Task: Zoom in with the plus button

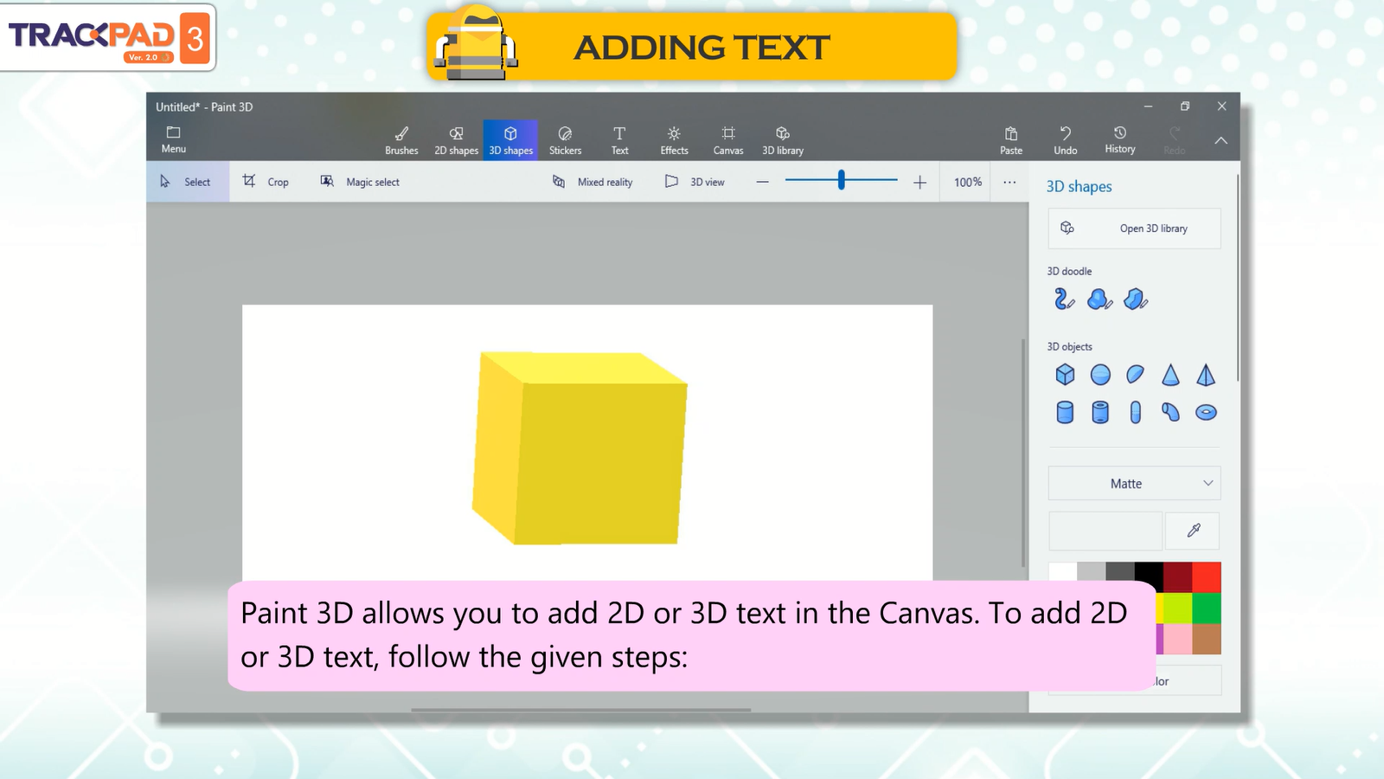Action: 919,182
